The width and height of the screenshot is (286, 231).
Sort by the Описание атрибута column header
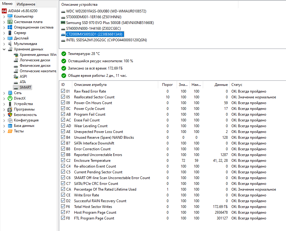115,85
